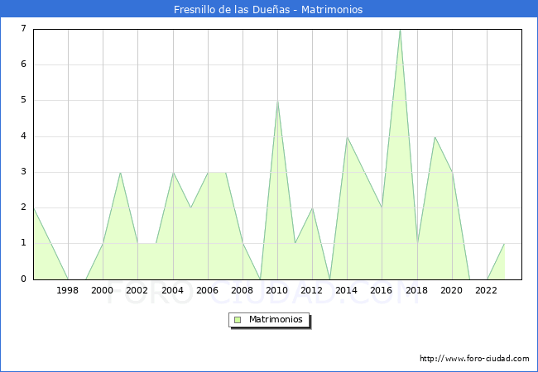Select the 2012 peak at value 2

click(x=312, y=207)
